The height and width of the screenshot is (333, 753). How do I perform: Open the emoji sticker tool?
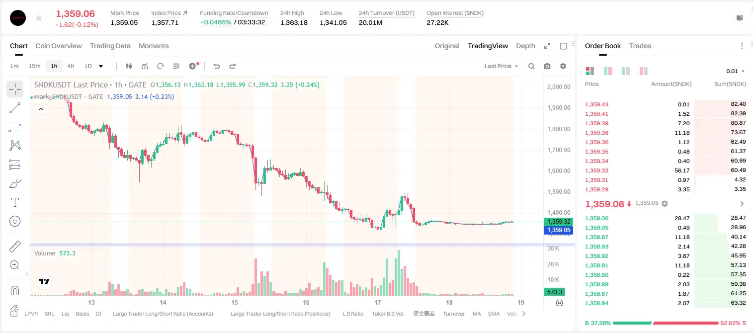pyautogui.click(x=15, y=221)
